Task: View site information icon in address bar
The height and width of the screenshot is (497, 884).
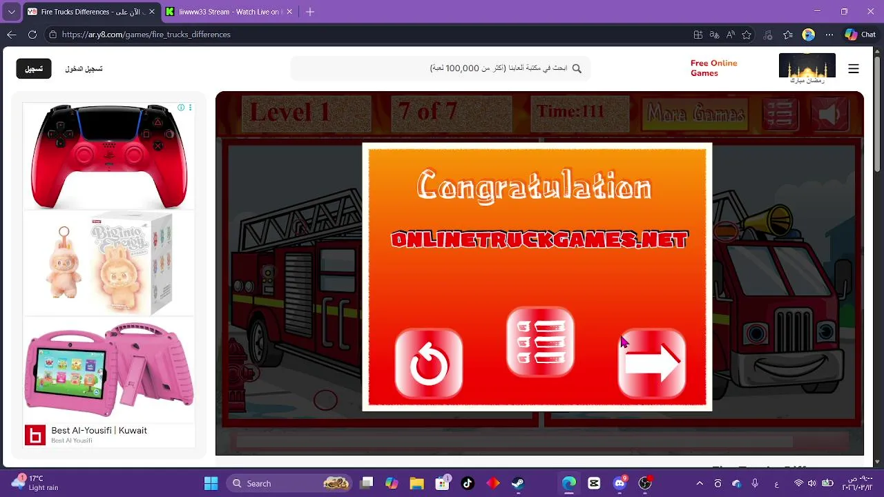Action: 52,35
